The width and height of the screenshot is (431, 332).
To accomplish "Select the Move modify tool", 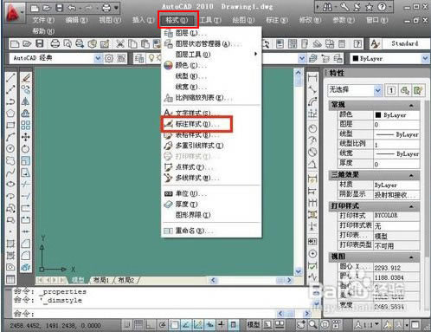I will tap(26, 137).
